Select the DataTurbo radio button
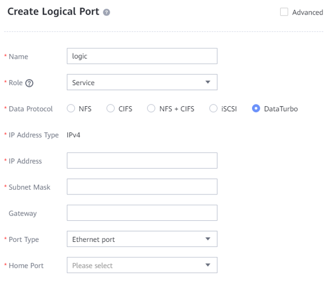This screenshot has width=335, height=292. (256, 109)
